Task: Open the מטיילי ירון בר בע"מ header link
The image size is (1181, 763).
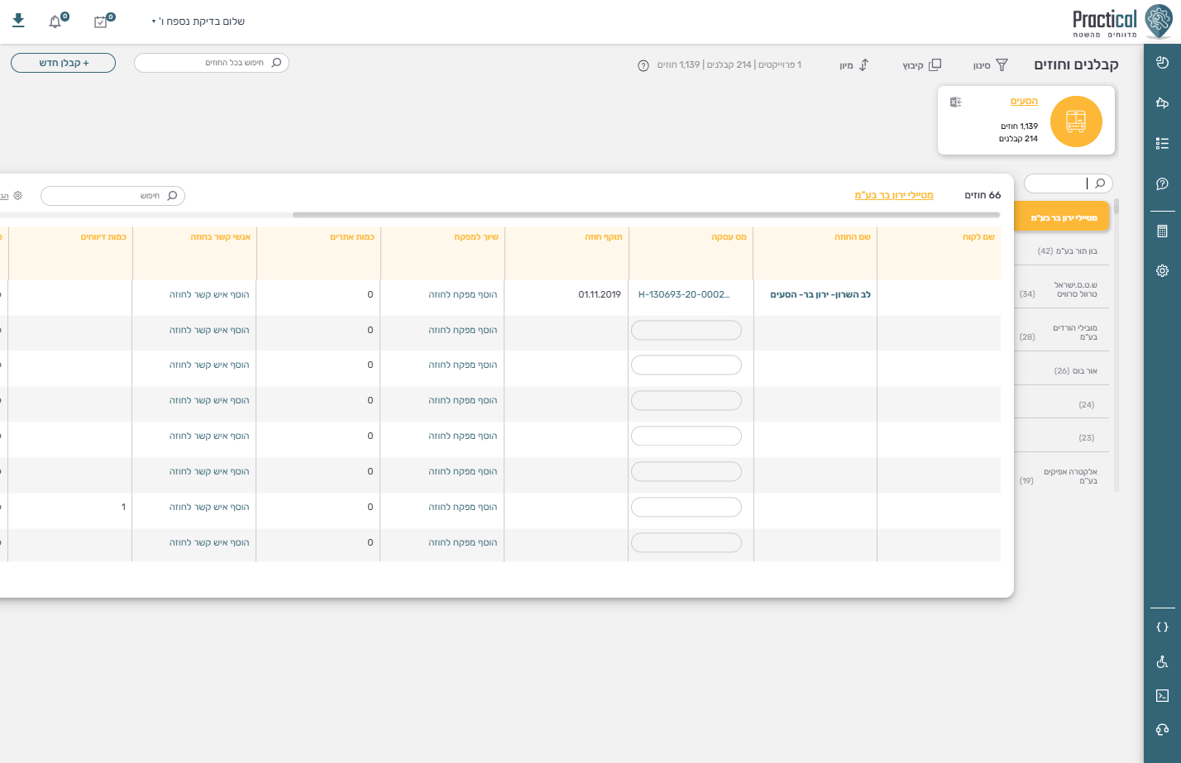Action: [x=894, y=195]
